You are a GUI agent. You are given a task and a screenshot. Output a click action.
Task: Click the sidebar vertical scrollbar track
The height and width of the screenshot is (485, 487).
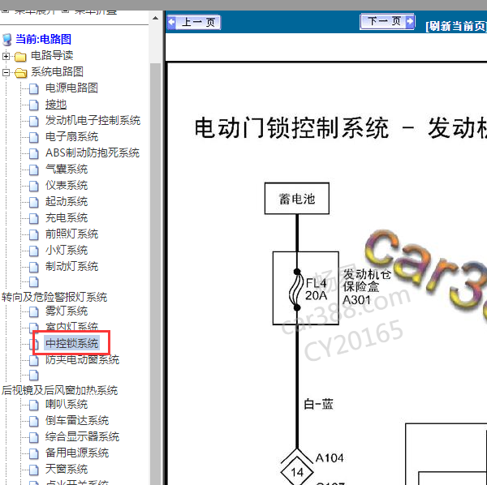pyautogui.click(x=155, y=273)
